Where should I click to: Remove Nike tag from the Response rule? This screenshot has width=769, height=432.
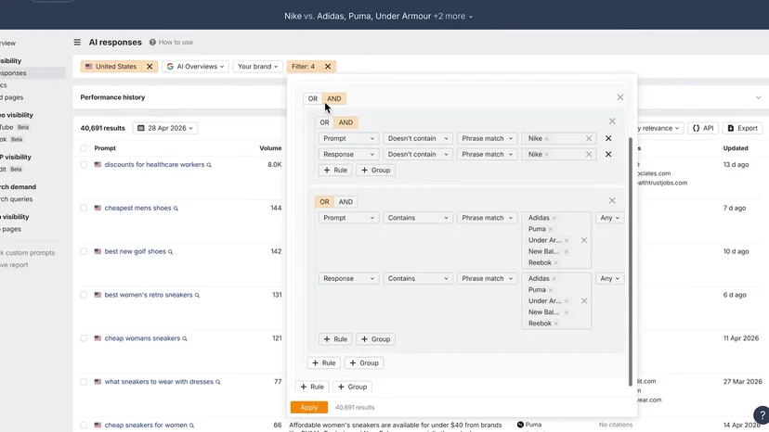tap(547, 154)
